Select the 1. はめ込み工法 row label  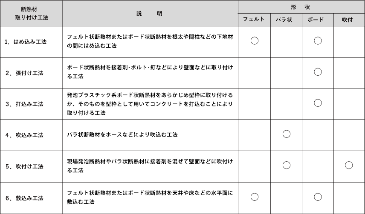coord(26,42)
